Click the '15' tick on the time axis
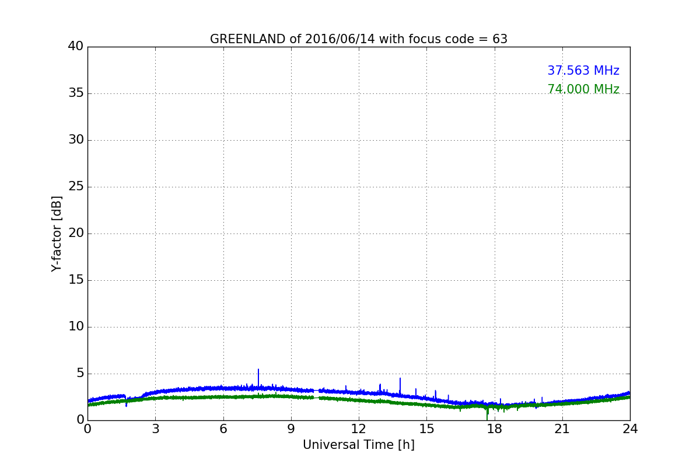 [x=426, y=429]
